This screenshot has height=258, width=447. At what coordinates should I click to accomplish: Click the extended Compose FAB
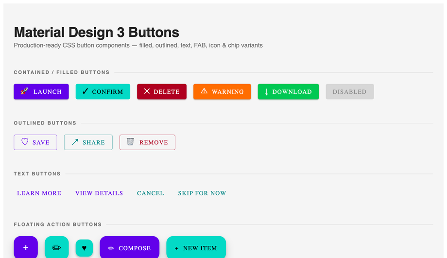(129, 247)
